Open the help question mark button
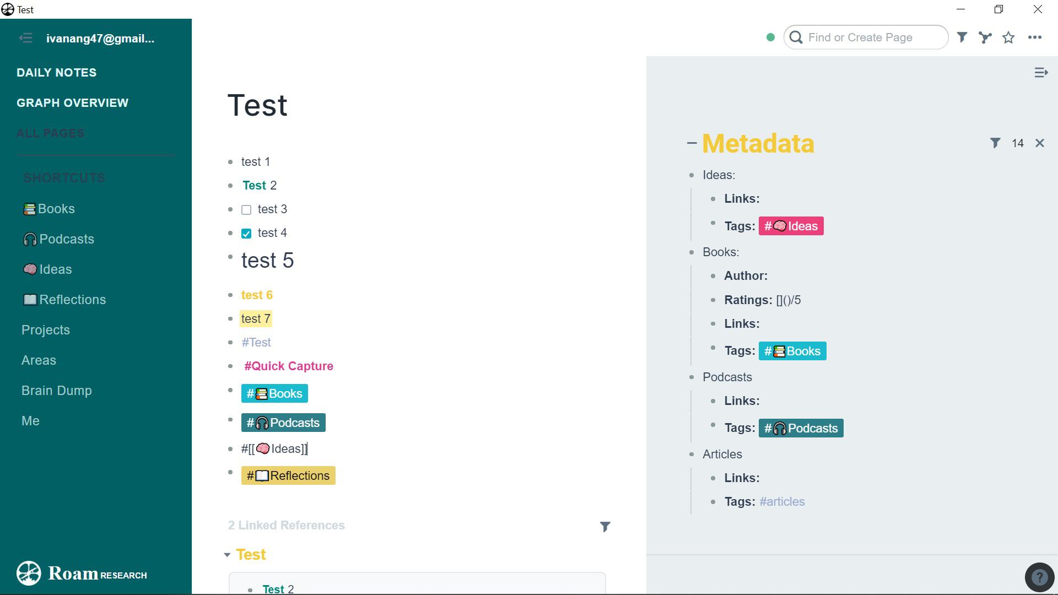Image resolution: width=1058 pixels, height=595 pixels. (1039, 577)
